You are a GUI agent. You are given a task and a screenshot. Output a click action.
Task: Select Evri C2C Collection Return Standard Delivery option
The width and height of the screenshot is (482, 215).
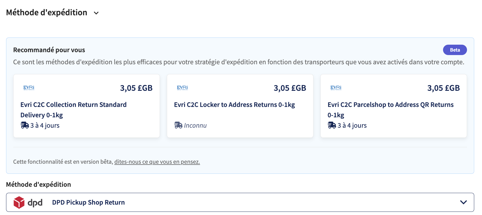pyautogui.click(x=87, y=106)
